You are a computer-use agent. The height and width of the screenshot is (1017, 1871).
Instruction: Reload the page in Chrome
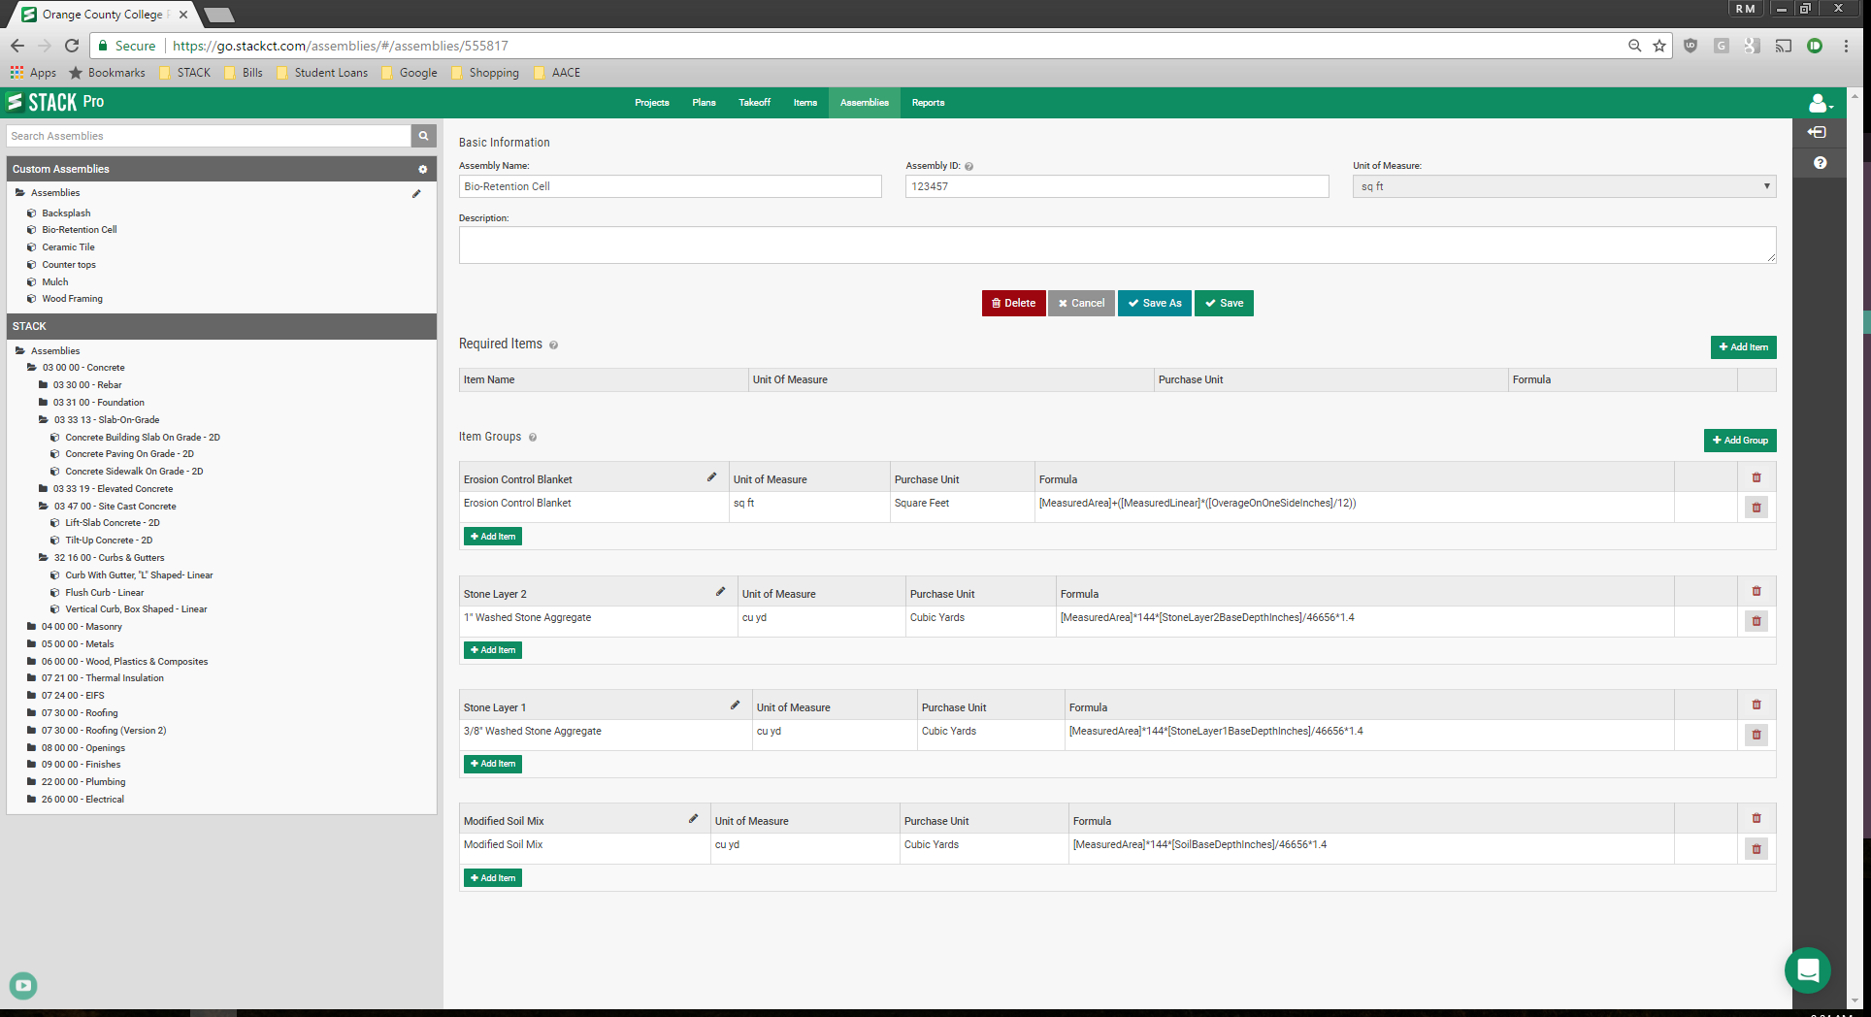coord(72,46)
